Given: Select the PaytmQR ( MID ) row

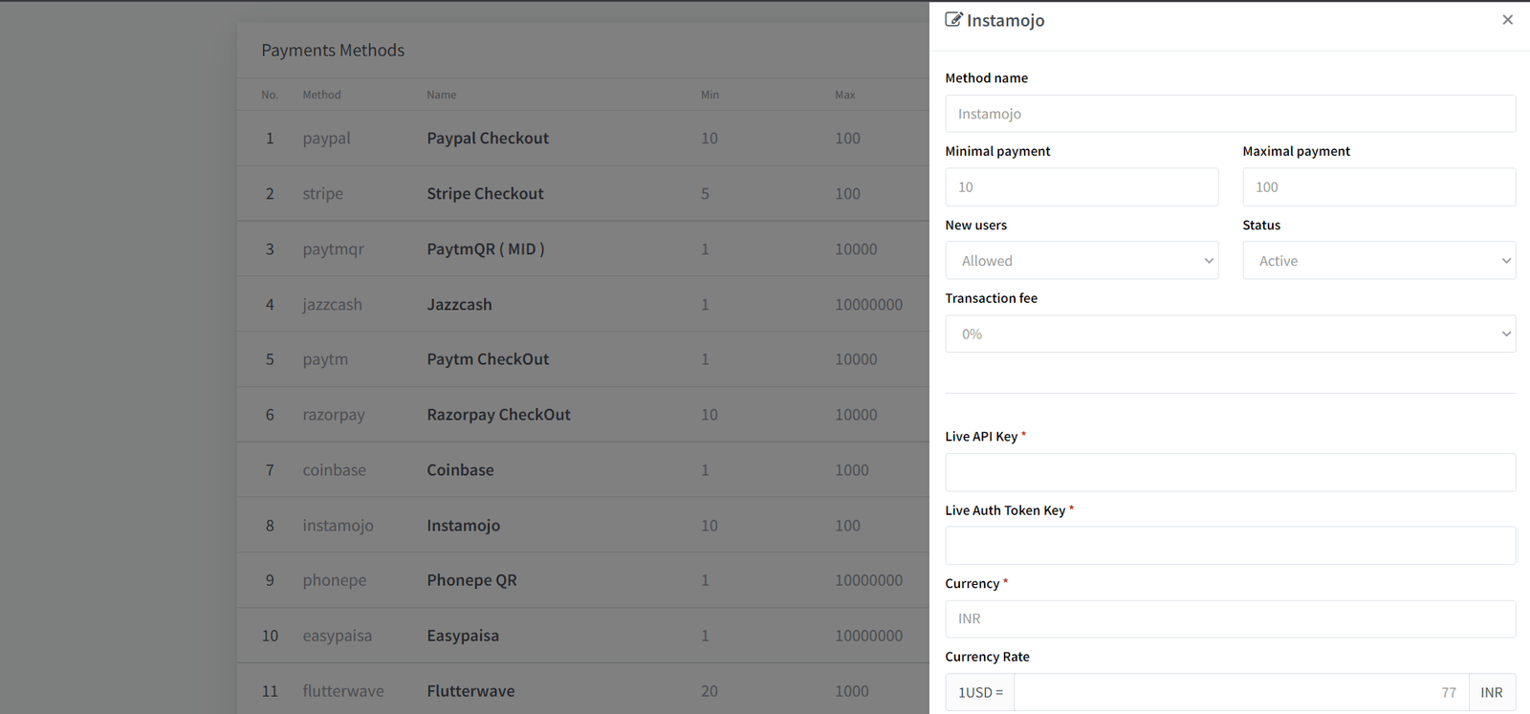Looking at the screenshot, I should coord(485,249).
